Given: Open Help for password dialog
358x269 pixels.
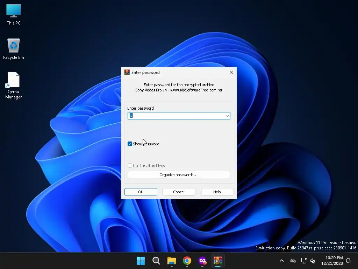Looking at the screenshot, I should pyautogui.click(x=217, y=192).
